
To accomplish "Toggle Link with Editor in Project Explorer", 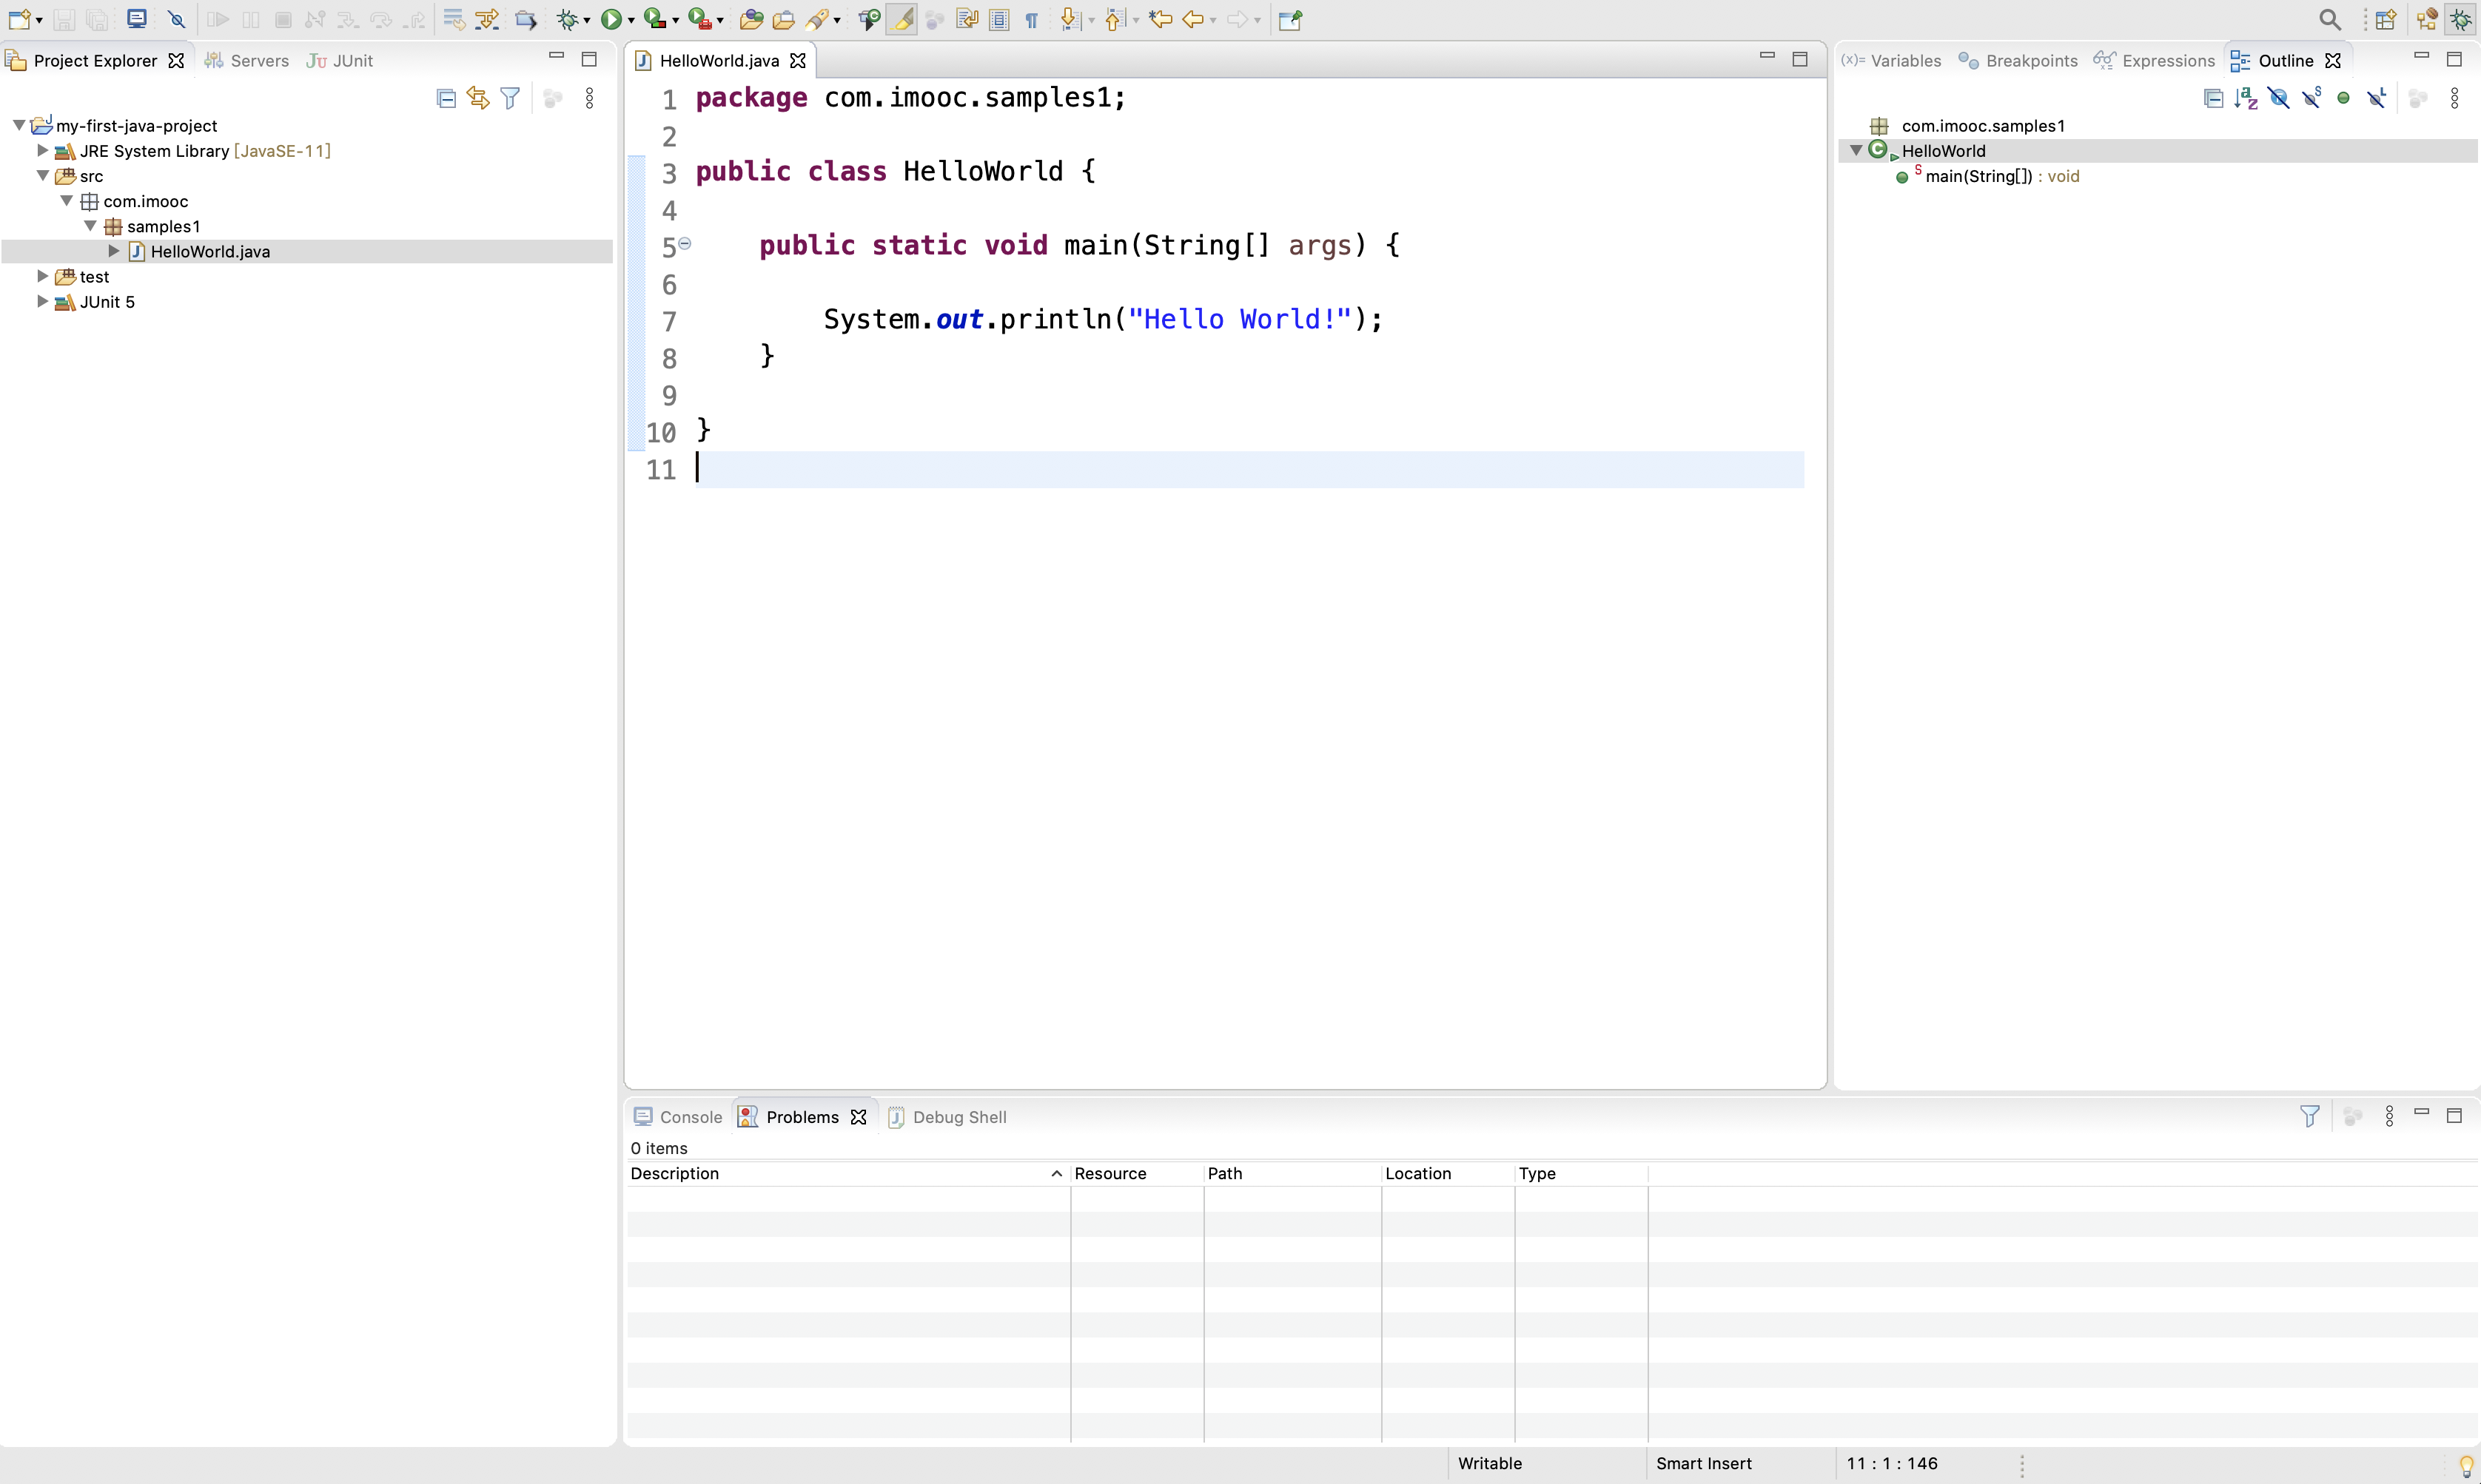I will (x=478, y=98).
